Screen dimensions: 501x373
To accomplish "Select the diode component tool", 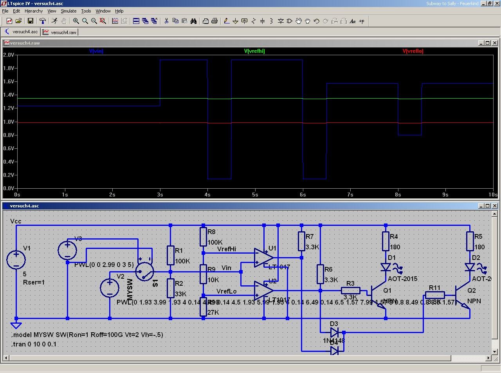I will (281, 21).
